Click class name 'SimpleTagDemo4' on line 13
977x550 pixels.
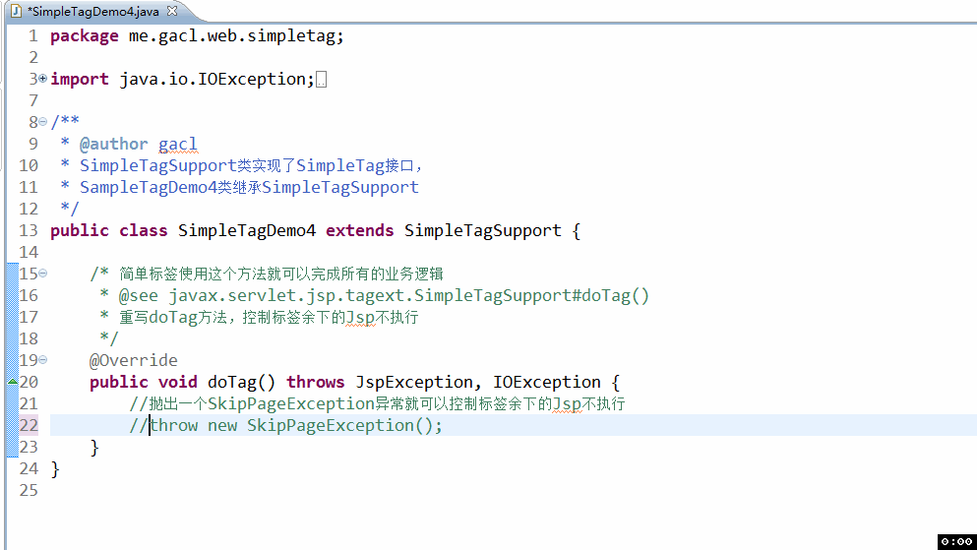(x=247, y=230)
